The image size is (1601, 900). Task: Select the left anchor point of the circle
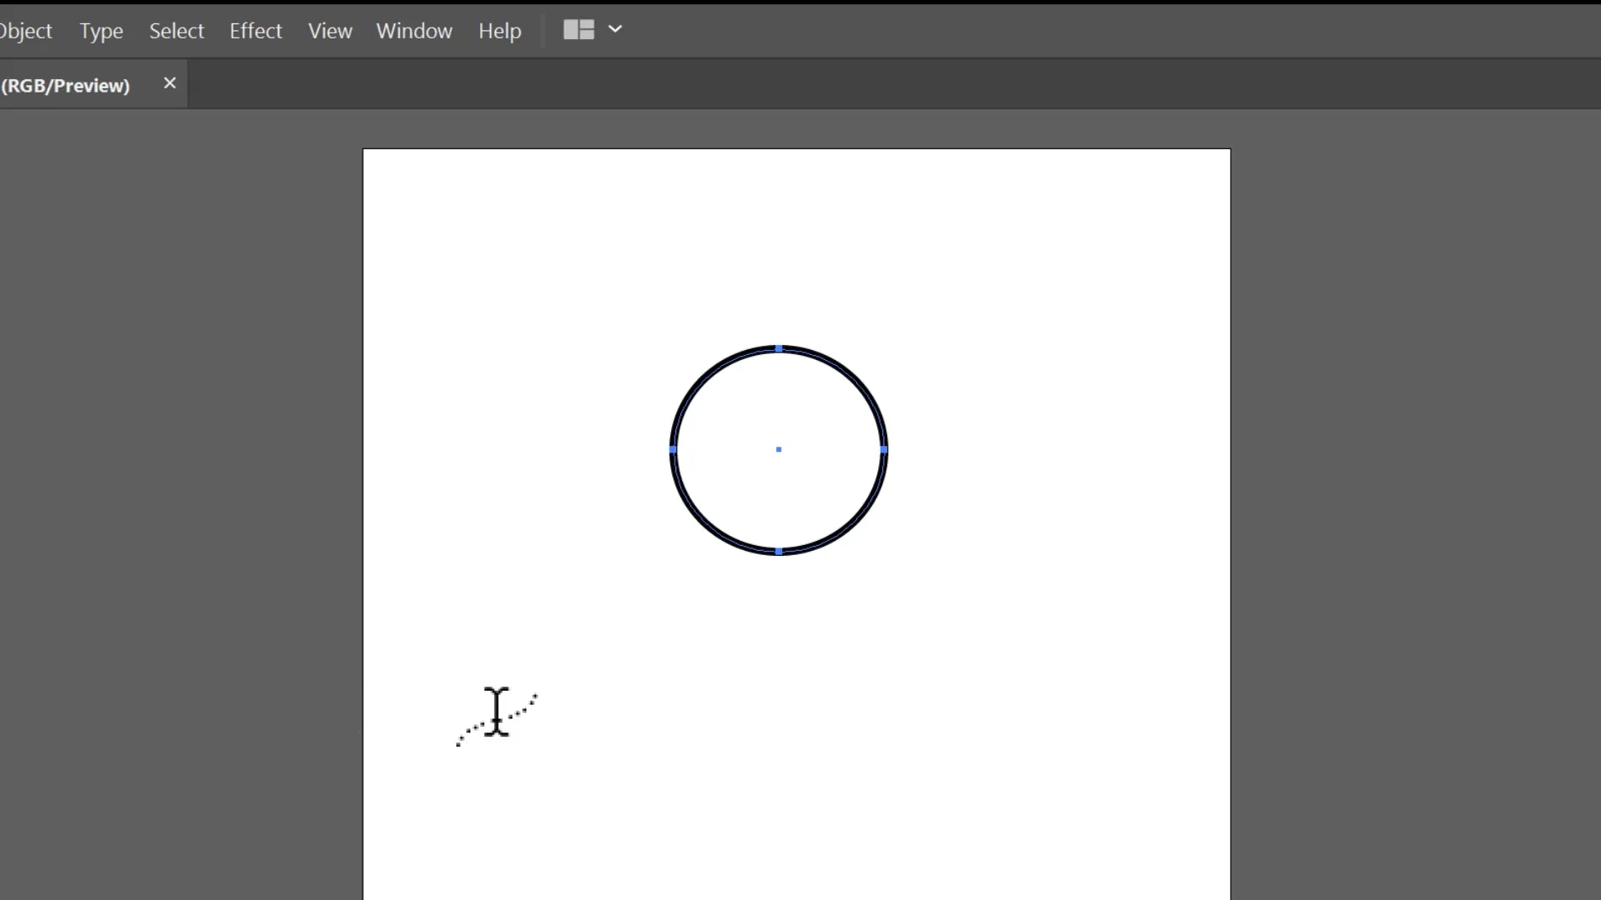pyautogui.click(x=673, y=450)
